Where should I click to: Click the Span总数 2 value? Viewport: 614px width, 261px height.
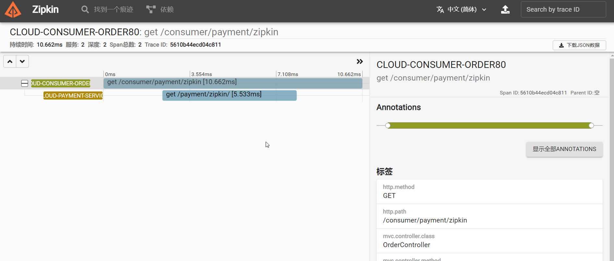140,45
